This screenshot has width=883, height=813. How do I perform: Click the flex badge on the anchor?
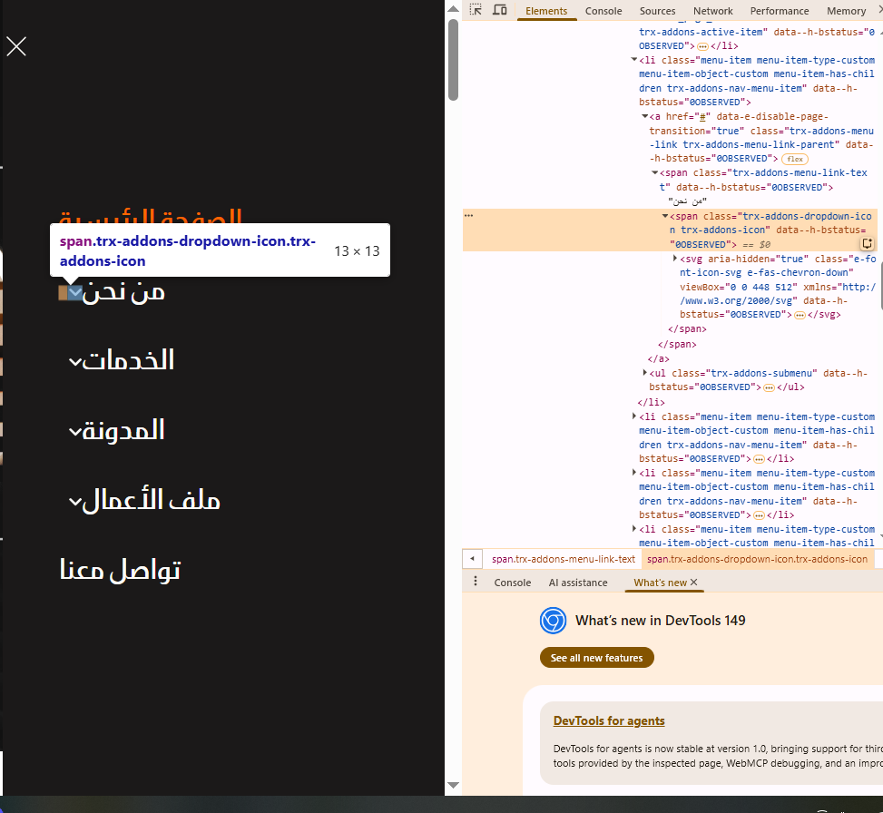(x=795, y=159)
